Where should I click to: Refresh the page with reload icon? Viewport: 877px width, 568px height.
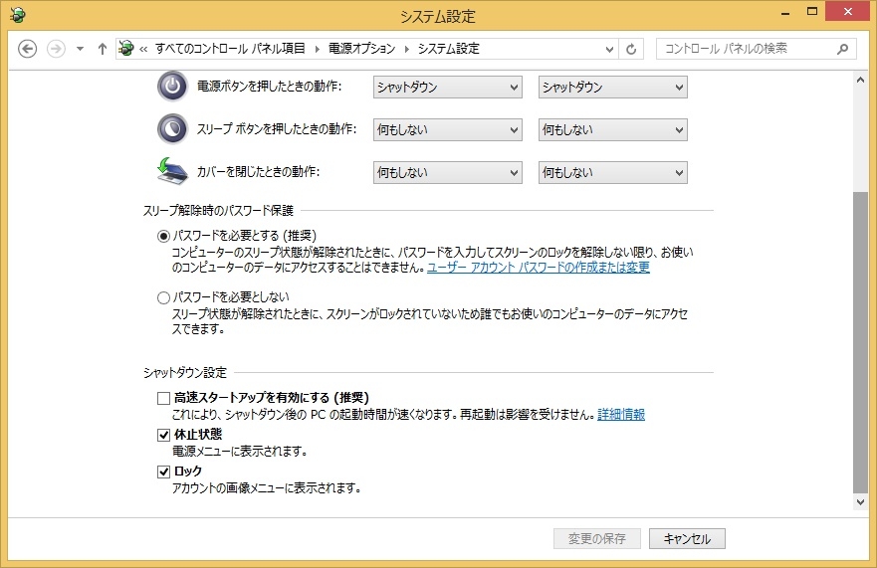631,49
